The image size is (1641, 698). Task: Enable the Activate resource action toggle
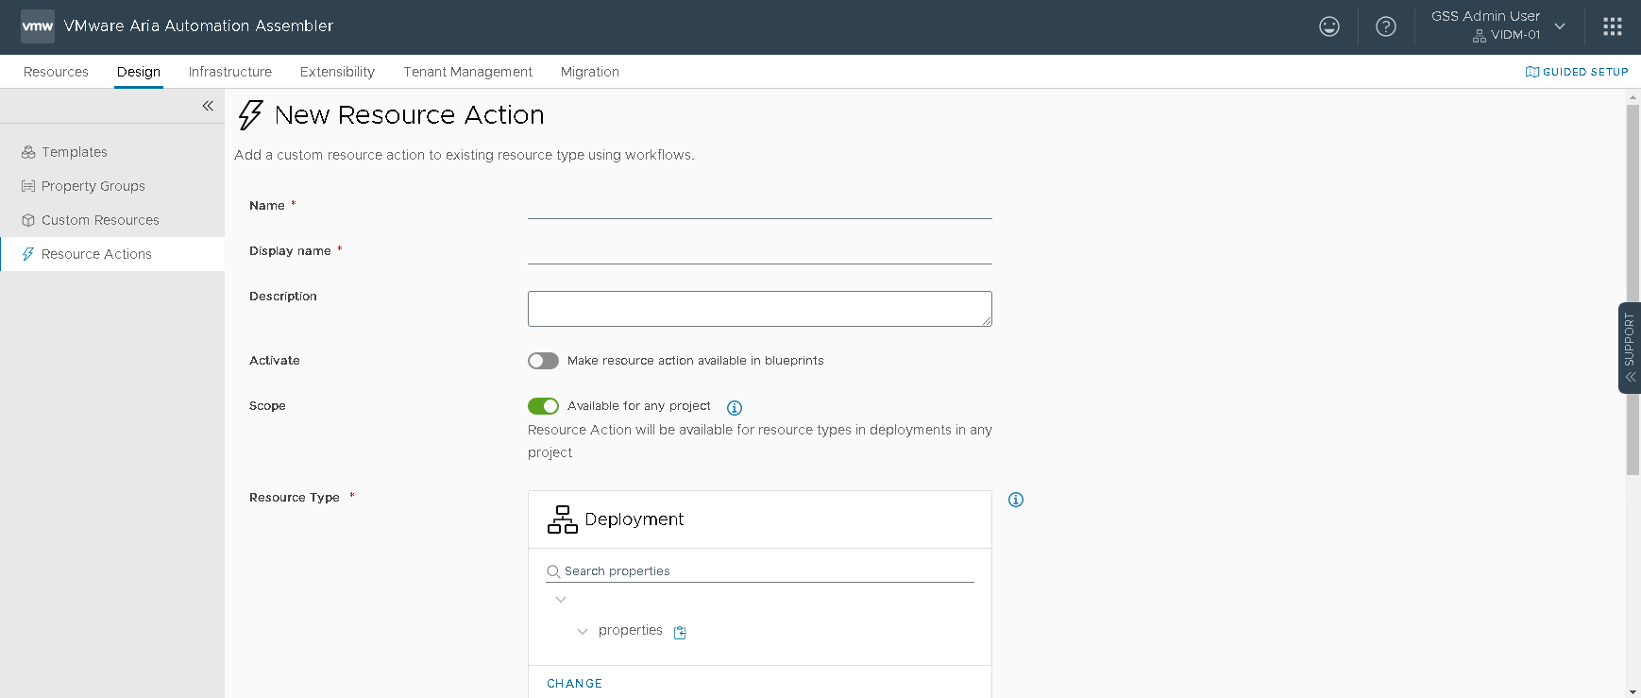pos(543,361)
